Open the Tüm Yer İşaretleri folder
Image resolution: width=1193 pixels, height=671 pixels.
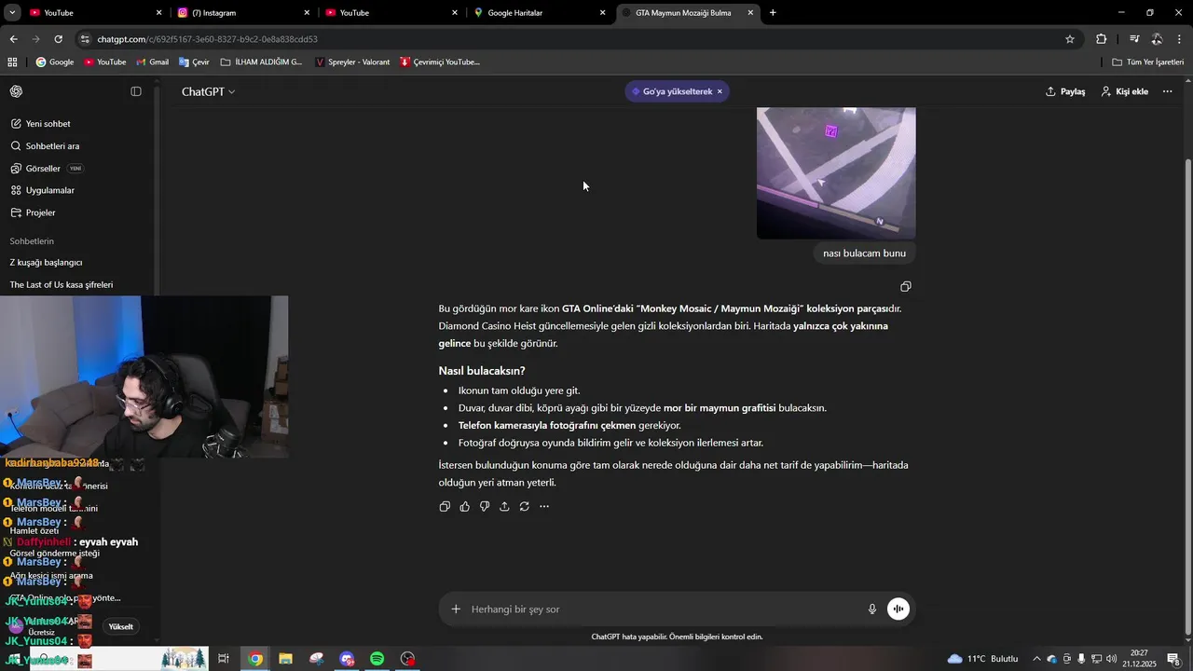1148,62
